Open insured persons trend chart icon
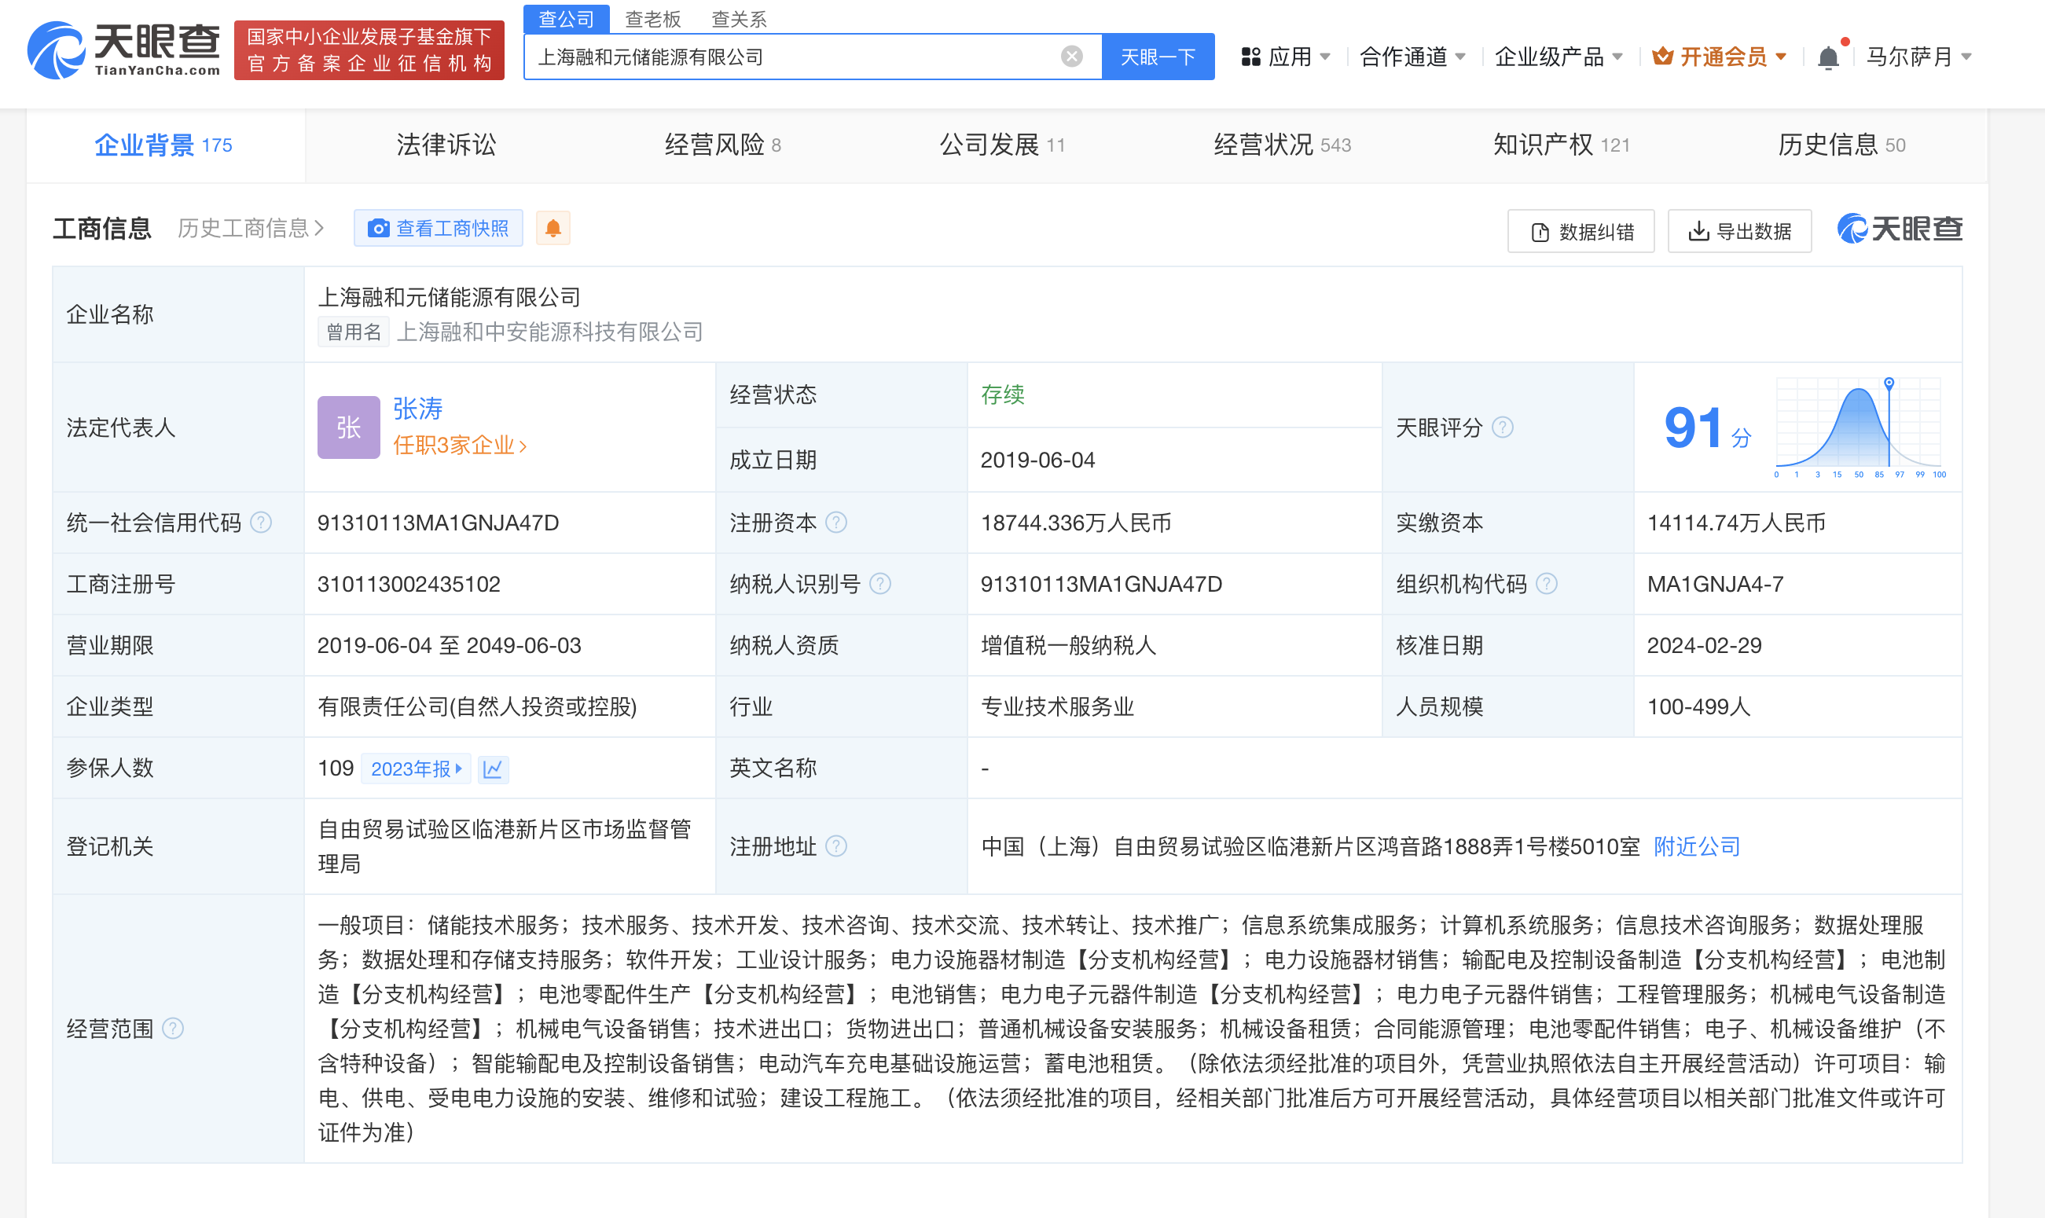 pos(494,769)
